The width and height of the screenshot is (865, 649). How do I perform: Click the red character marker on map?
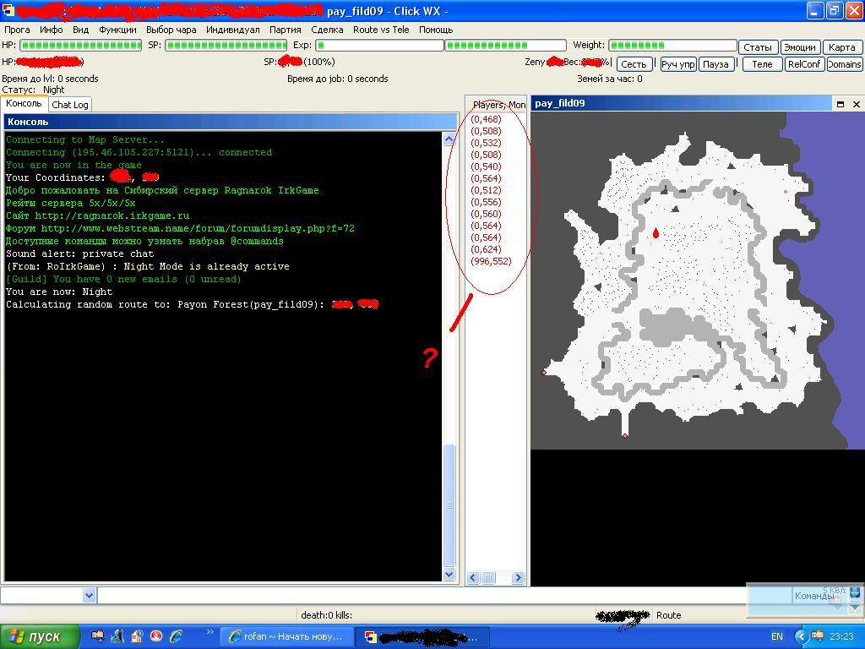[x=656, y=233]
